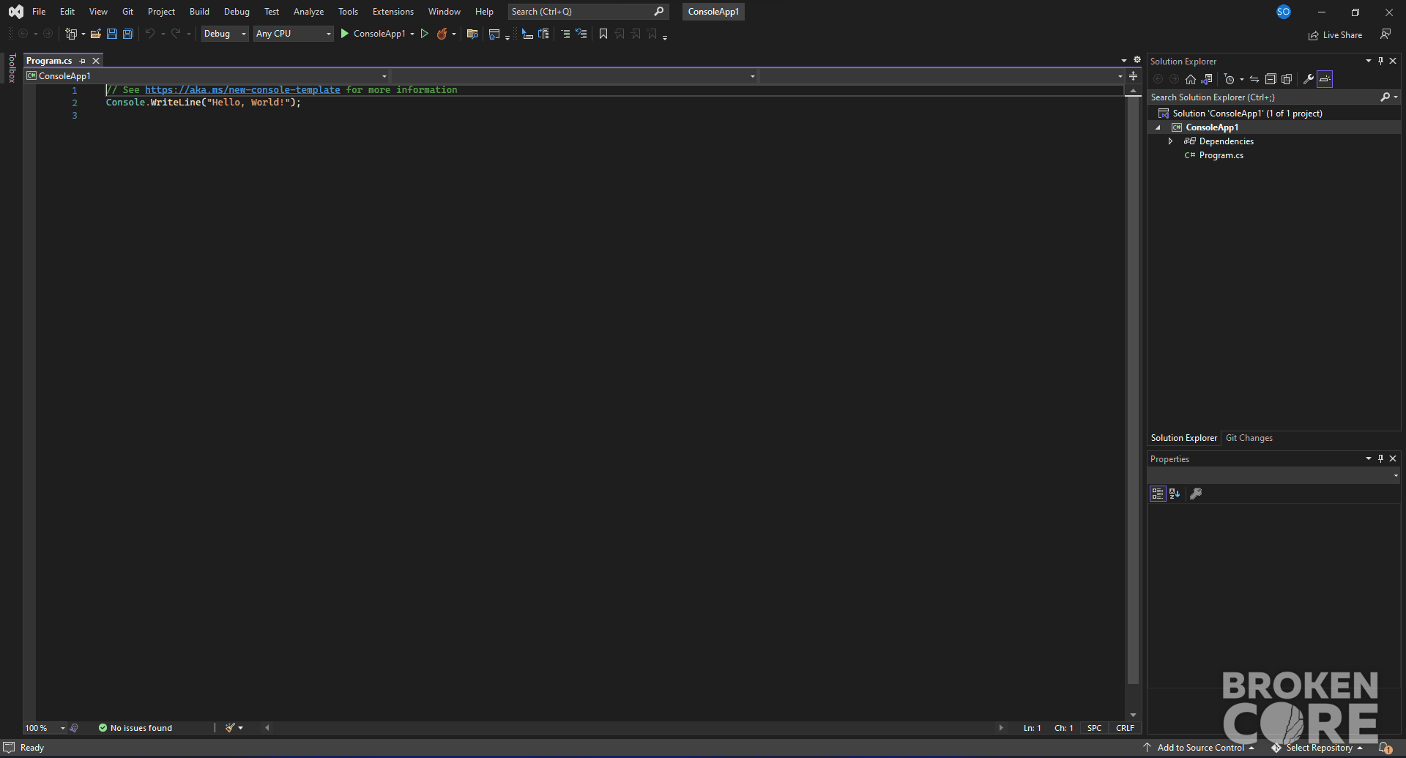Click the Open File folder icon
The image size is (1406, 758).
tap(95, 34)
